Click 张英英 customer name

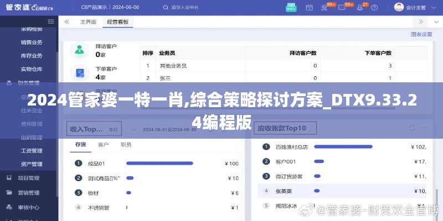(284, 191)
